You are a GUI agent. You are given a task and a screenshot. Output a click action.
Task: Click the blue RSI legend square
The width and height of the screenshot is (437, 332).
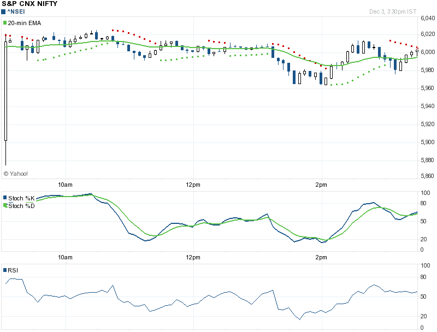tap(5, 270)
